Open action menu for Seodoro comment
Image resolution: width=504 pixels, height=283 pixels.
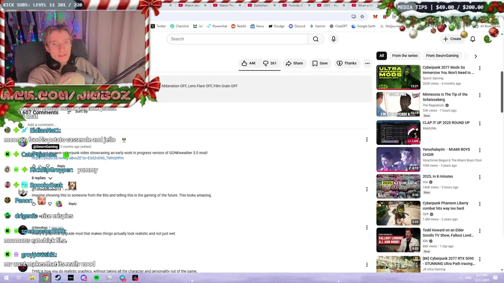[x=367, y=228]
